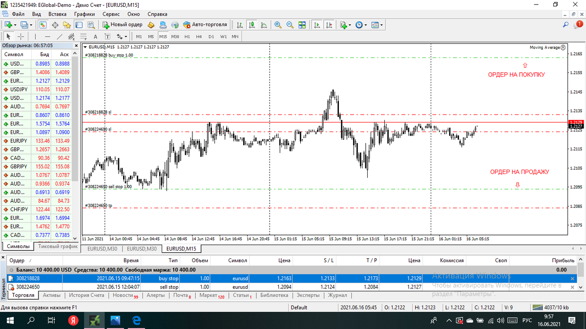Select the EURUSD,M15 chart tab
586x329 pixels.
180,249
